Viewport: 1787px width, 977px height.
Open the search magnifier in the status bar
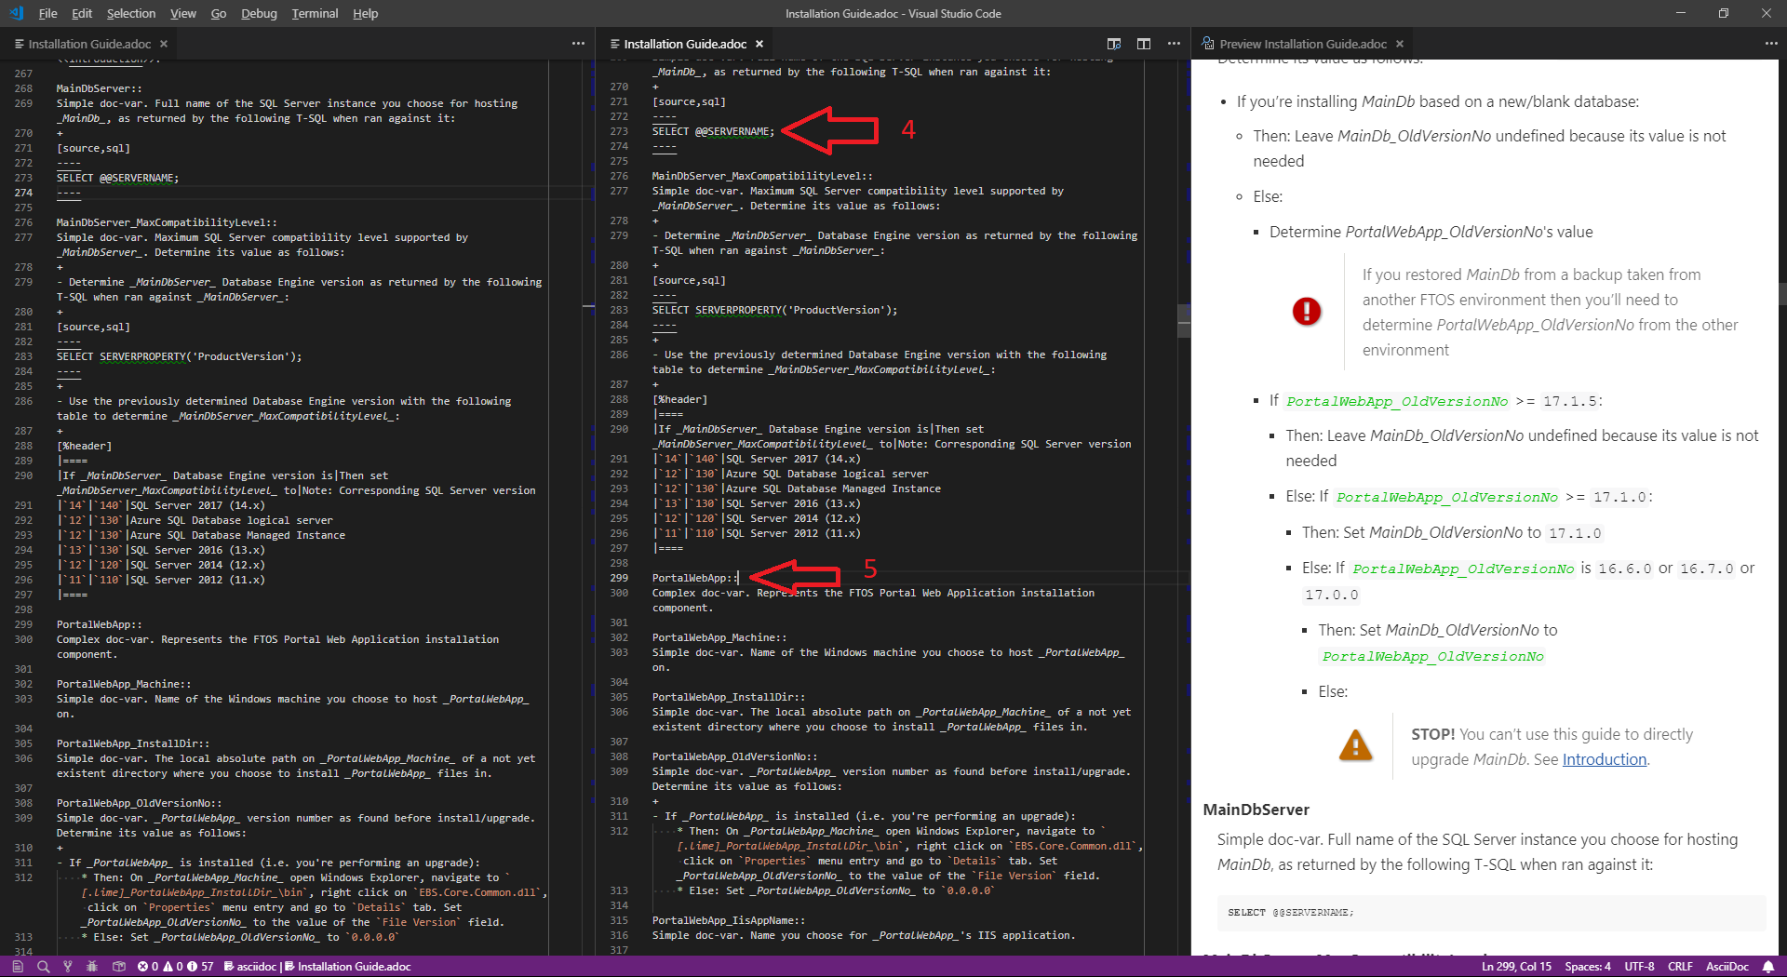click(x=44, y=967)
